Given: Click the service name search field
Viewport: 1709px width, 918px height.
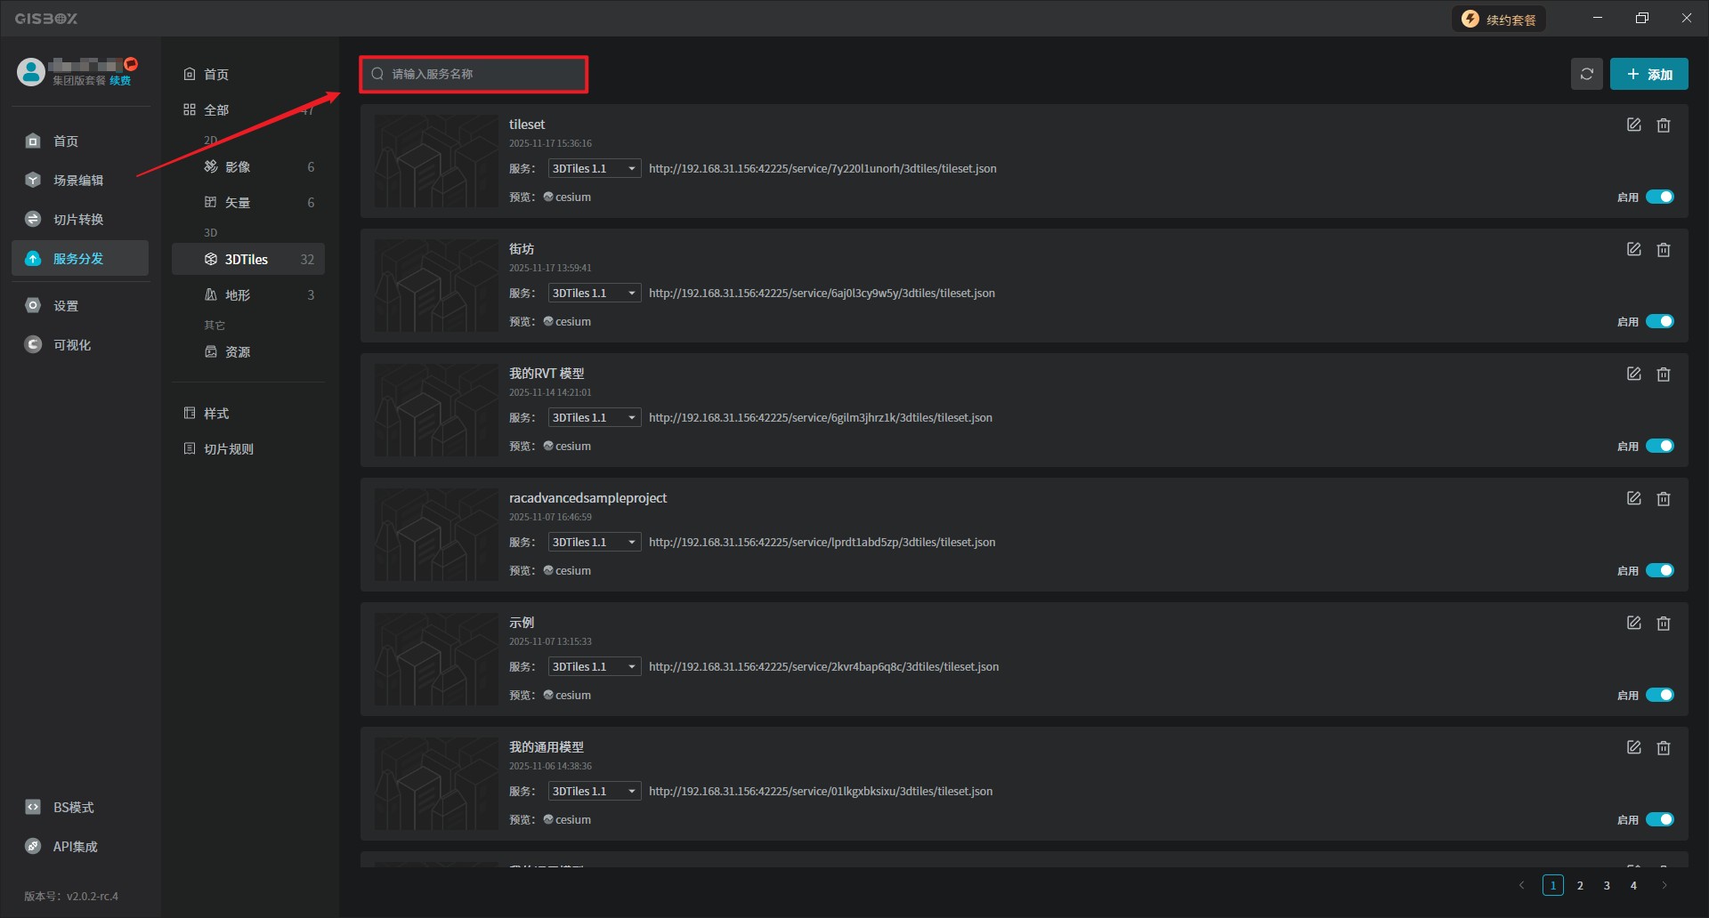Looking at the screenshot, I should point(481,74).
